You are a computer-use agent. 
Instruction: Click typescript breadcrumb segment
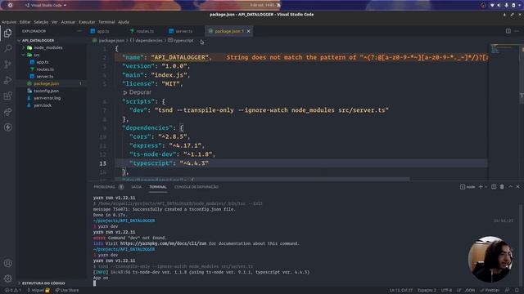point(183,40)
